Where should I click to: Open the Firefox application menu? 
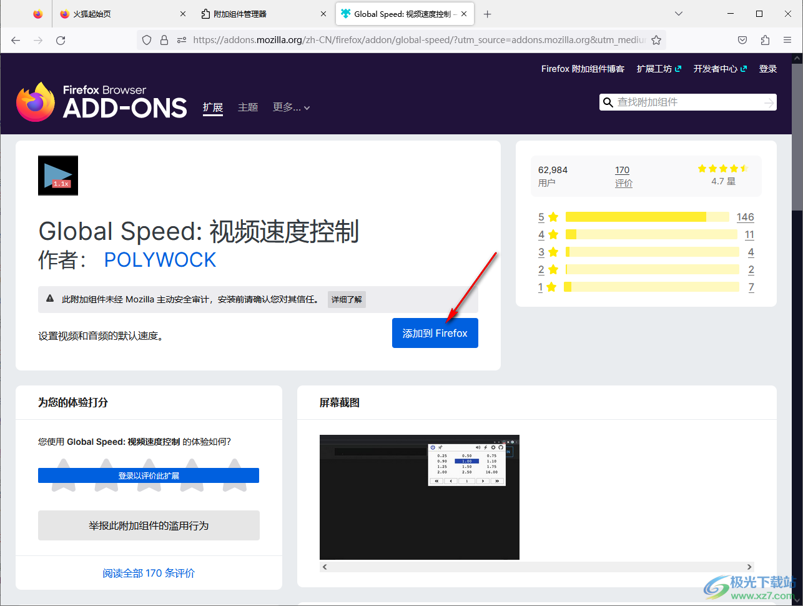[787, 40]
